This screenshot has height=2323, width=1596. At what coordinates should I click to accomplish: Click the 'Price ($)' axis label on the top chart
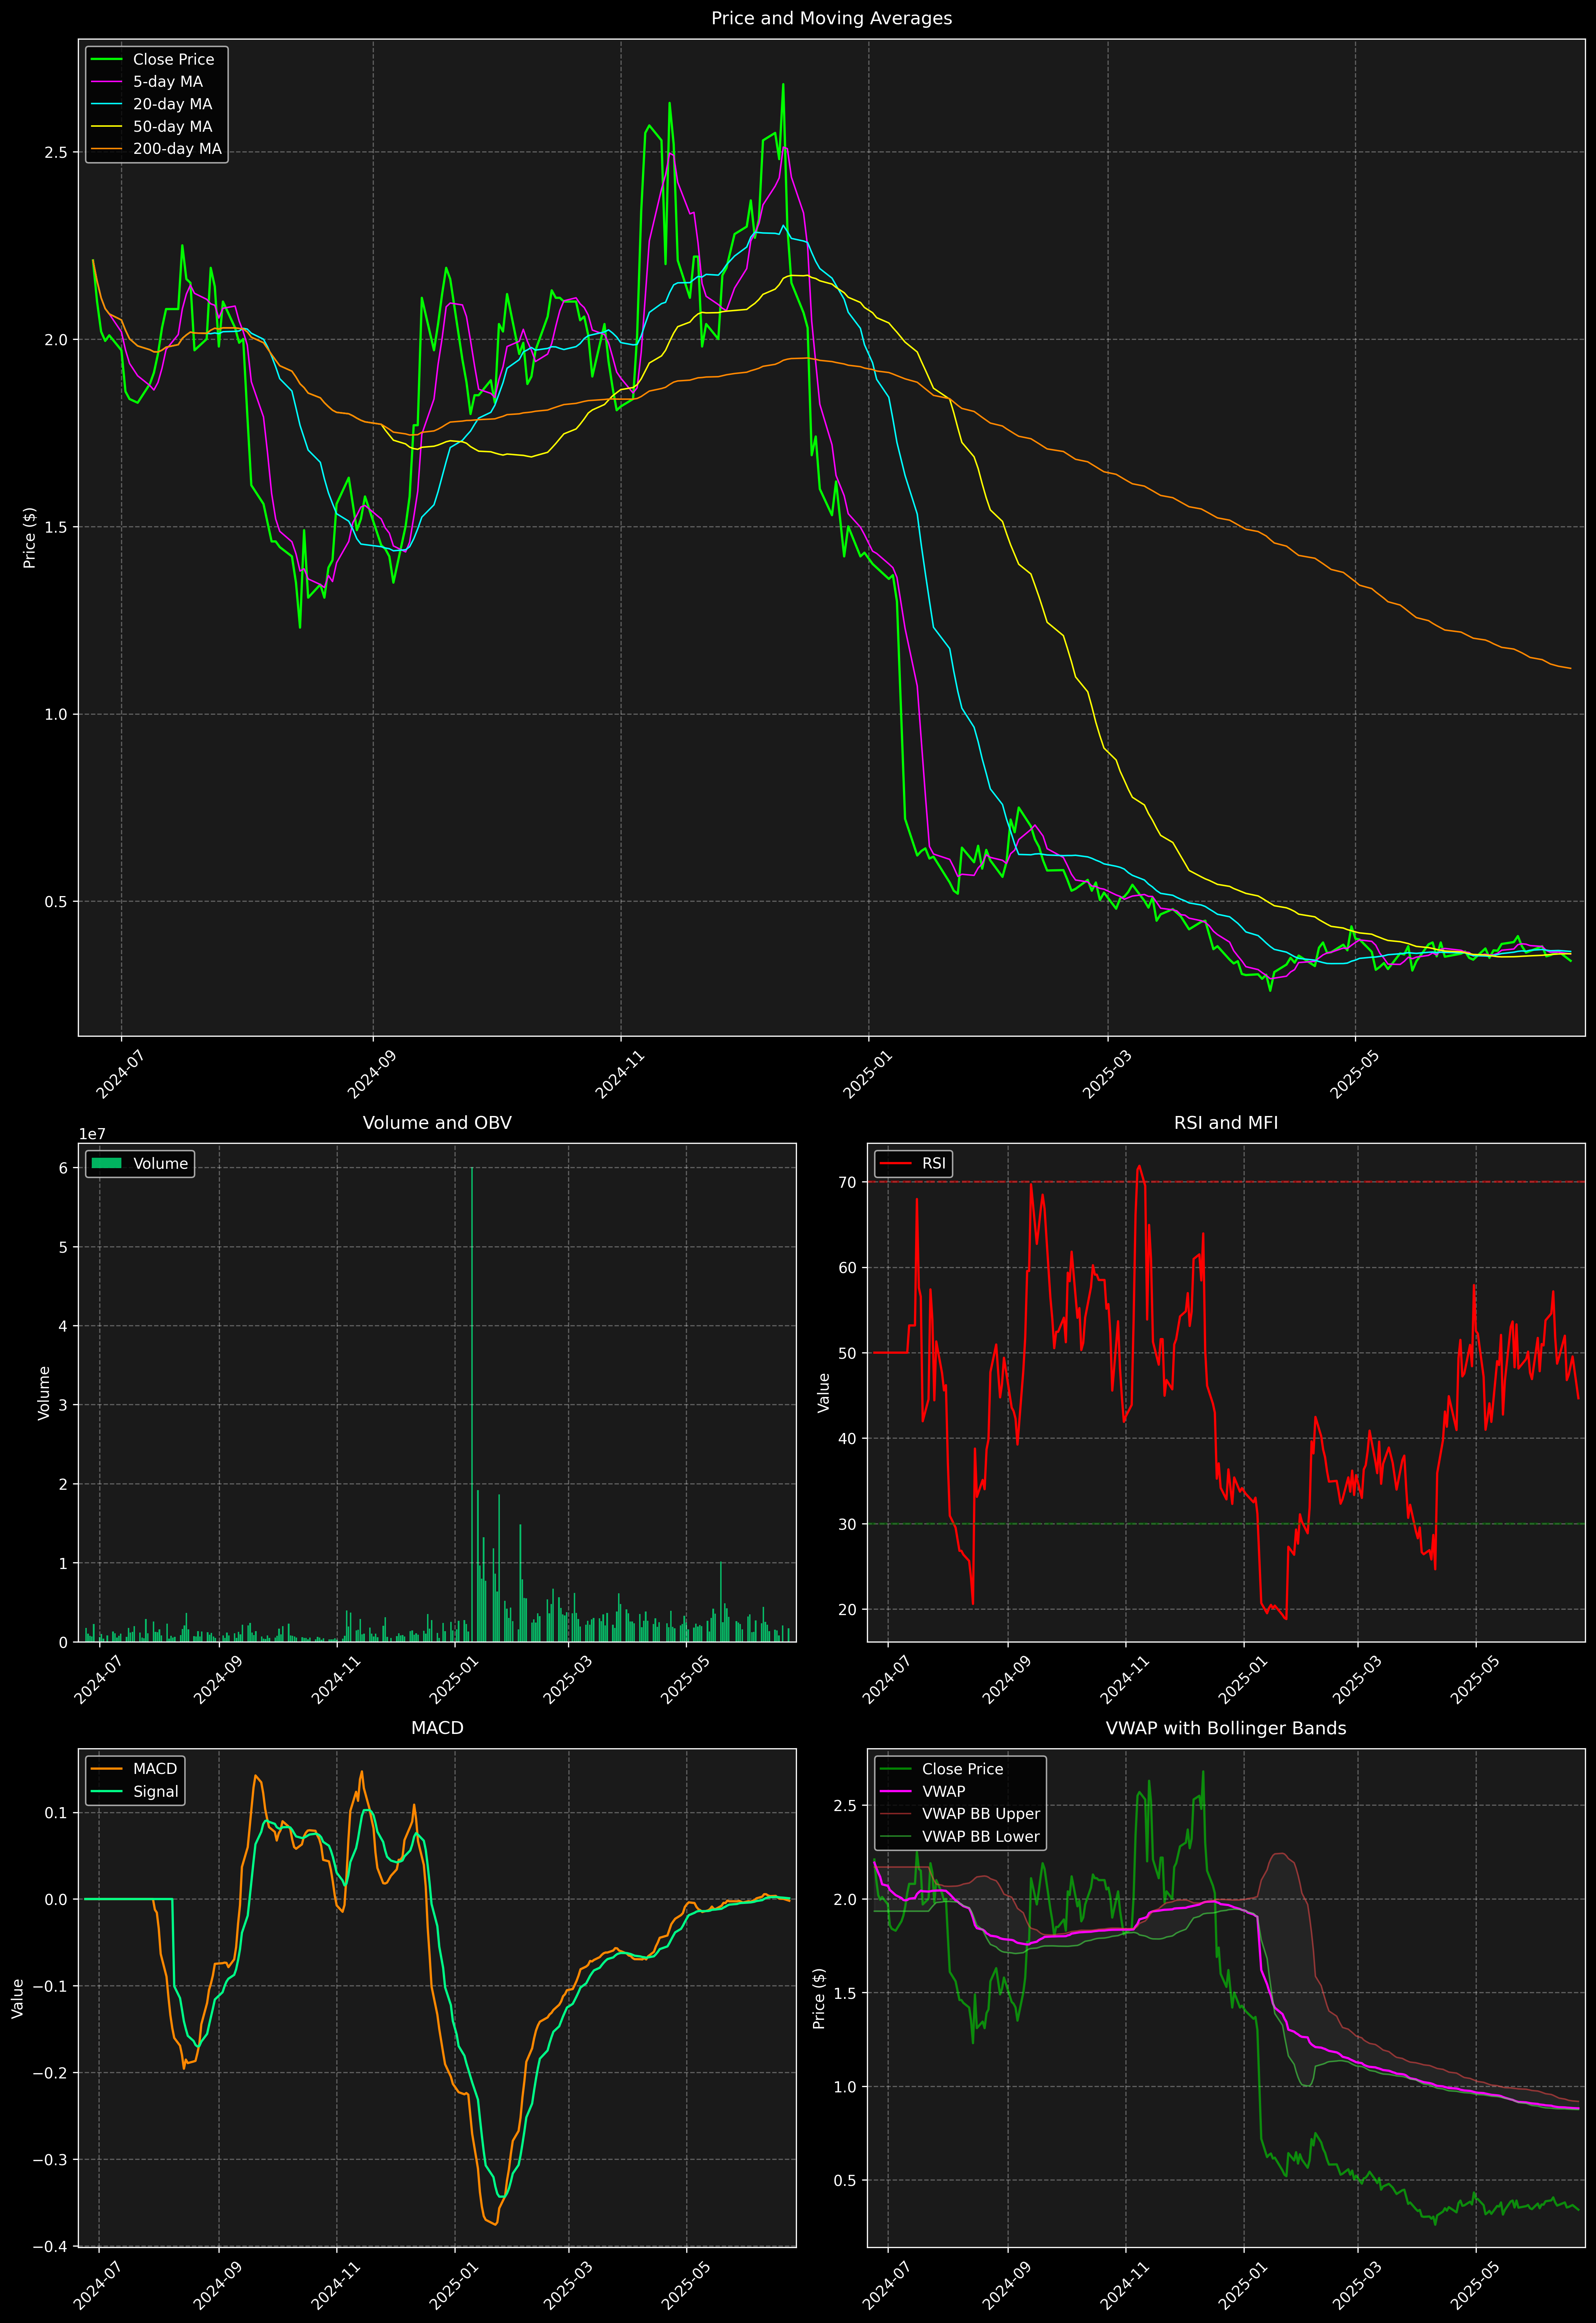(x=30, y=538)
